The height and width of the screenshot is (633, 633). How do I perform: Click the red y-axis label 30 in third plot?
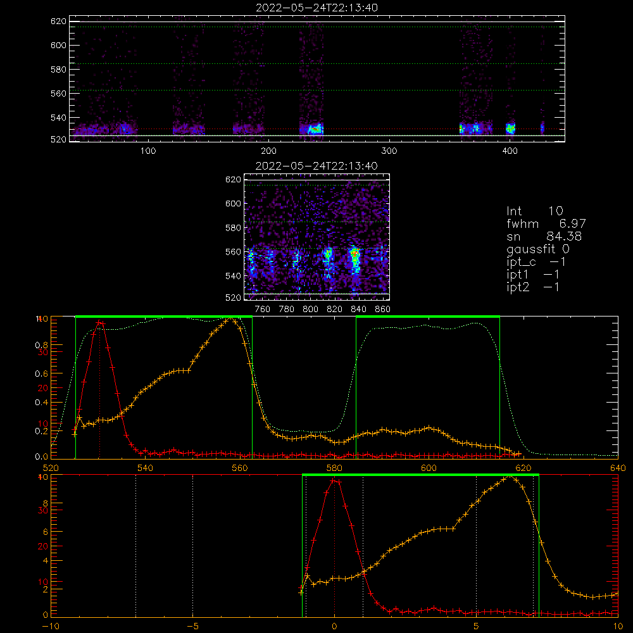[x=43, y=352]
